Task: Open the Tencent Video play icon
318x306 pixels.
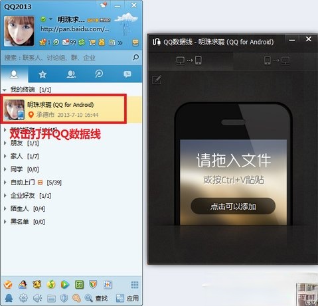Action: [x=65, y=285]
